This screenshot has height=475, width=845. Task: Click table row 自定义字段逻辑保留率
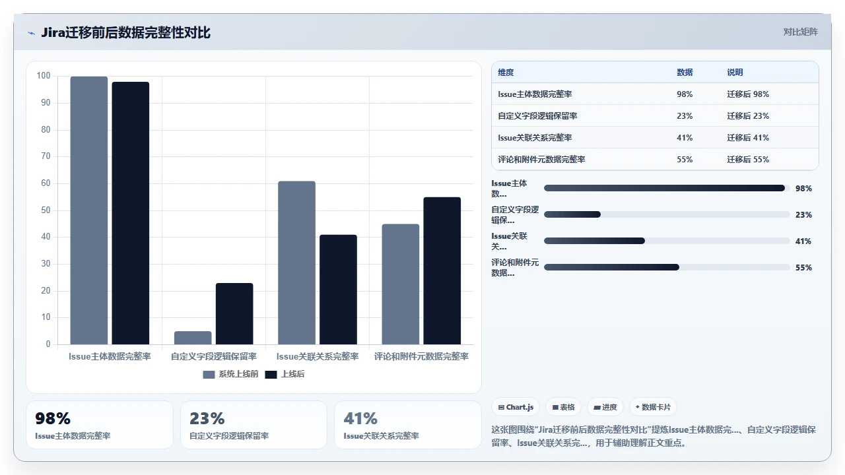pyautogui.click(x=655, y=116)
